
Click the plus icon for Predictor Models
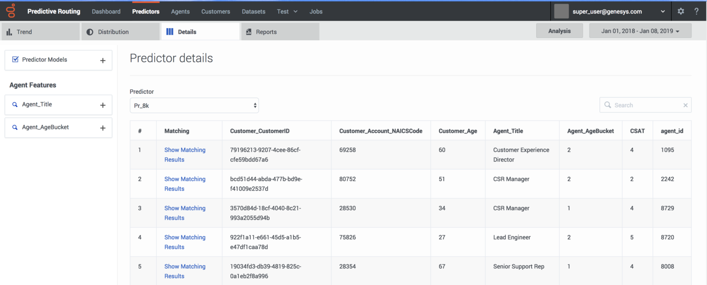pyautogui.click(x=103, y=60)
